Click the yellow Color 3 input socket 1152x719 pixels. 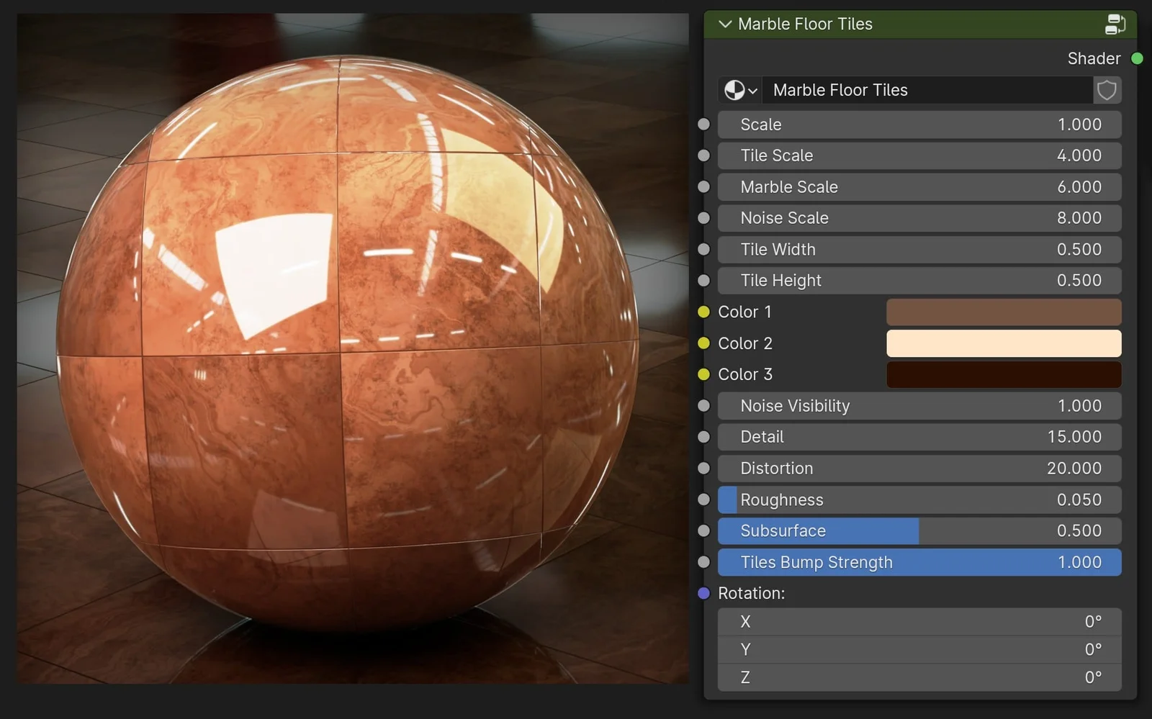click(703, 374)
